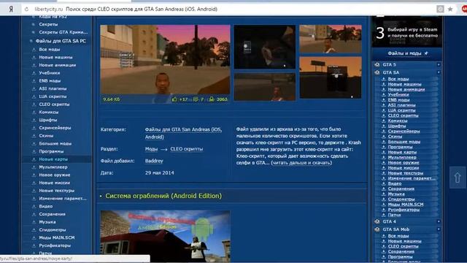
Task: Collapse the GTA SA Mob section arrow
Action: (x=439, y=229)
